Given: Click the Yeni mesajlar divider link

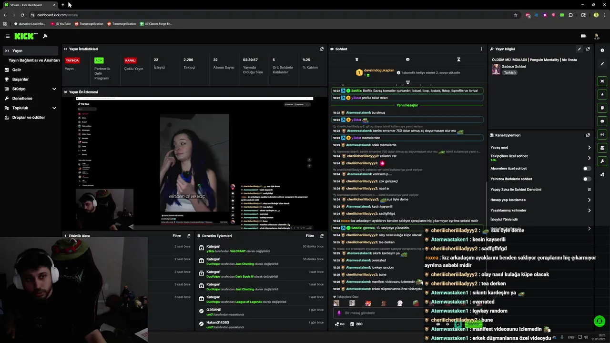Looking at the screenshot, I should 407,105.
